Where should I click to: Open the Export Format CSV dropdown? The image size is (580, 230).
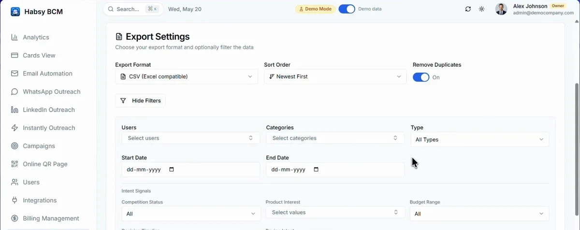click(187, 76)
